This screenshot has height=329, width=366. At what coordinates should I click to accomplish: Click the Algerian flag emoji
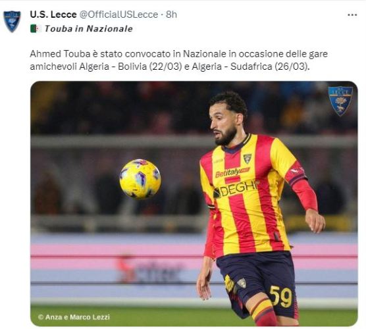coord(36,29)
